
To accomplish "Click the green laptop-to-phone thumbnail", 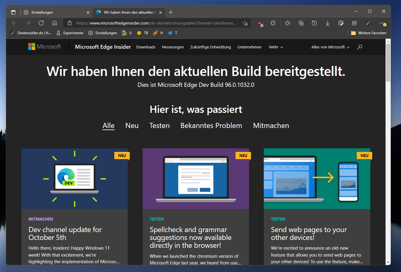I will click(x=317, y=179).
